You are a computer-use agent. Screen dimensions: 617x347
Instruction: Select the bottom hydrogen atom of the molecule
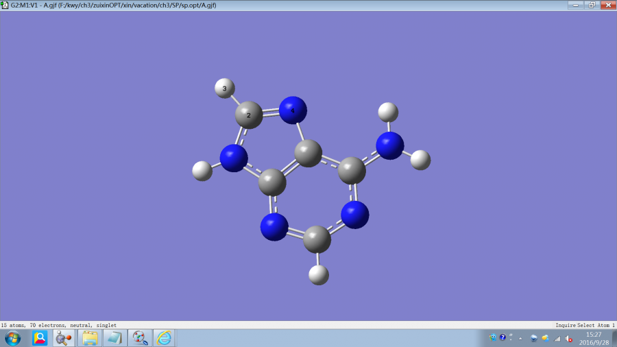(319, 274)
